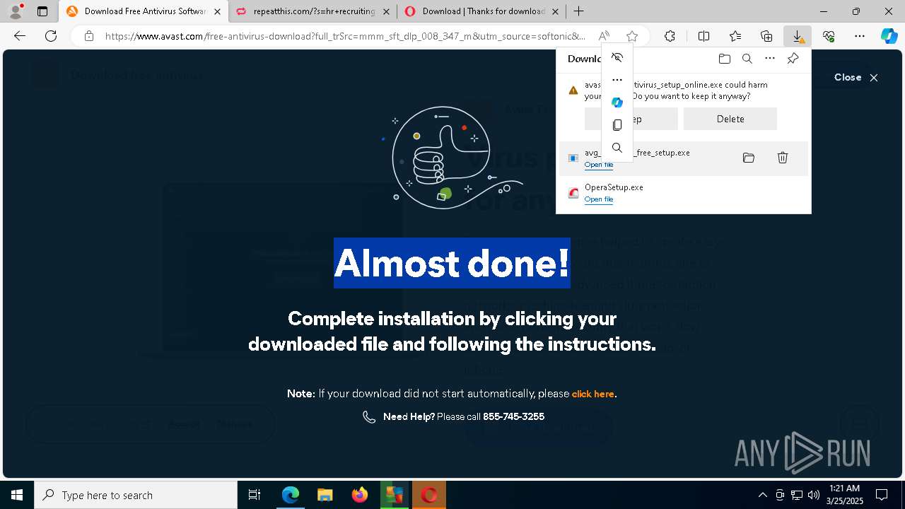Open the volume control in tray
Image resolution: width=905 pixels, height=509 pixels.
(x=814, y=495)
